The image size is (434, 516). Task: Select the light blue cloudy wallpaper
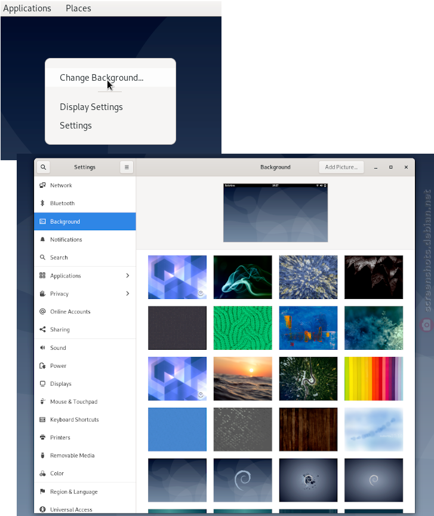tap(374, 429)
